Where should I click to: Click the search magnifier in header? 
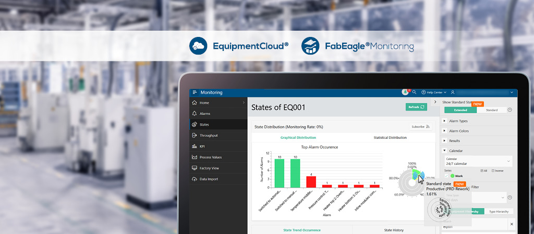click(414, 92)
